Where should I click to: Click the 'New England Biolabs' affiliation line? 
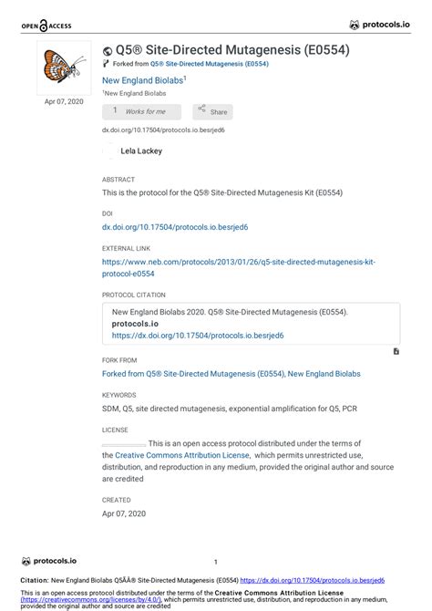pos(134,93)
